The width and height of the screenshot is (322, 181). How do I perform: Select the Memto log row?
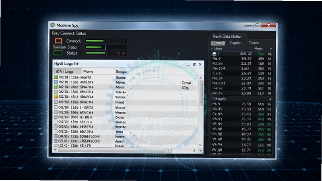click(125, 127)
